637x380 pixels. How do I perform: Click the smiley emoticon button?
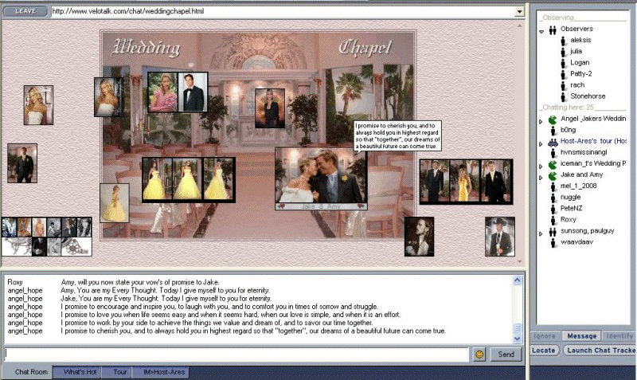coord(480,354)
